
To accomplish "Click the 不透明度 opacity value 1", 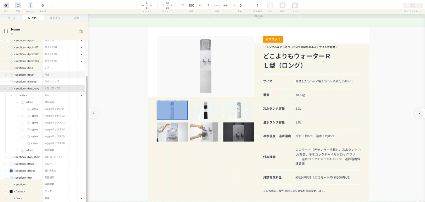I will click(x=257, y=6).
